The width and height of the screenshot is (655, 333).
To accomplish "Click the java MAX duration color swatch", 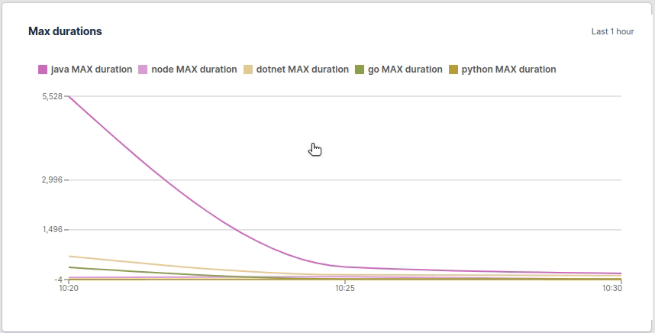I will click(x=43, y=70).
